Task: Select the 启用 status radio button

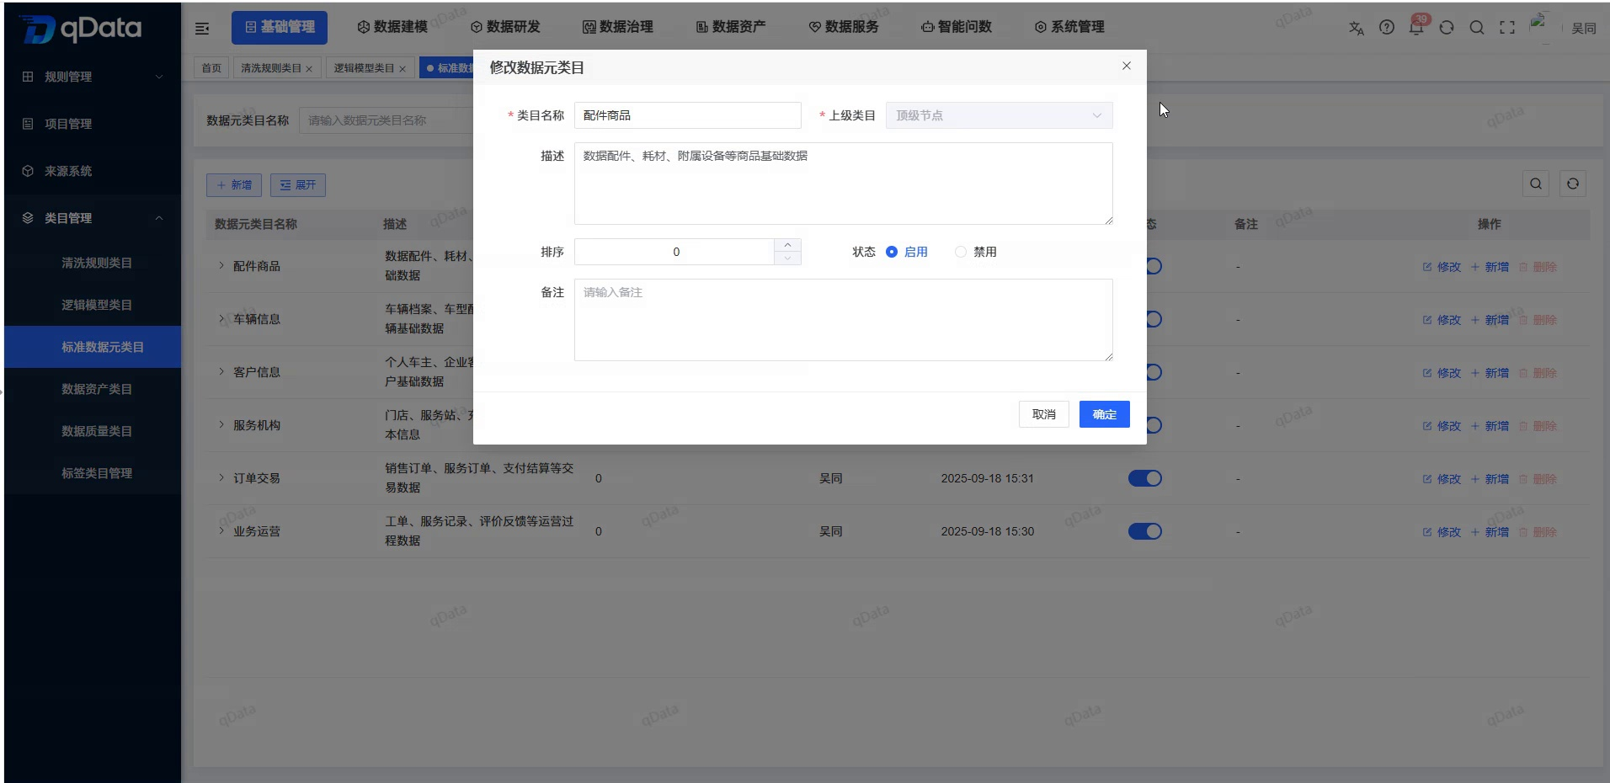Action: [892, 252]
